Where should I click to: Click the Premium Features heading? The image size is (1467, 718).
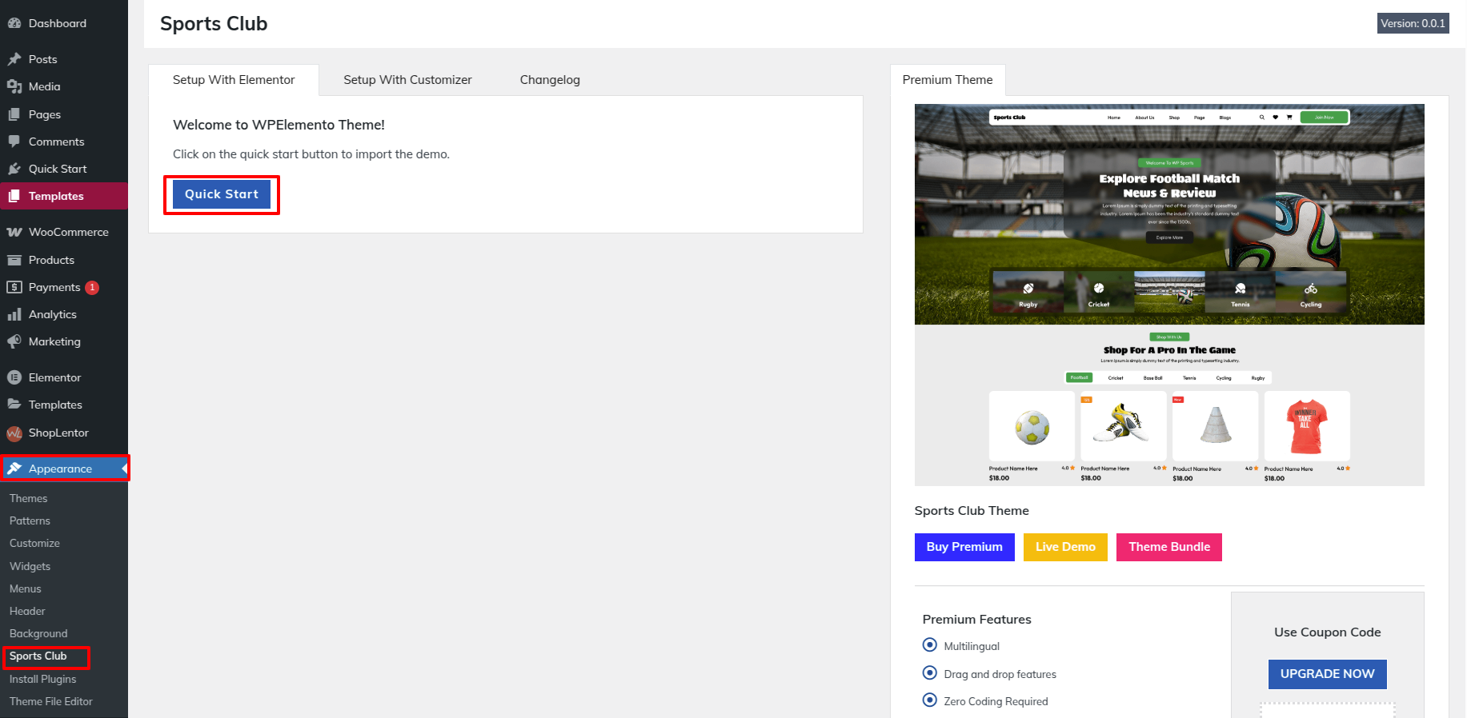pos(976,620)
